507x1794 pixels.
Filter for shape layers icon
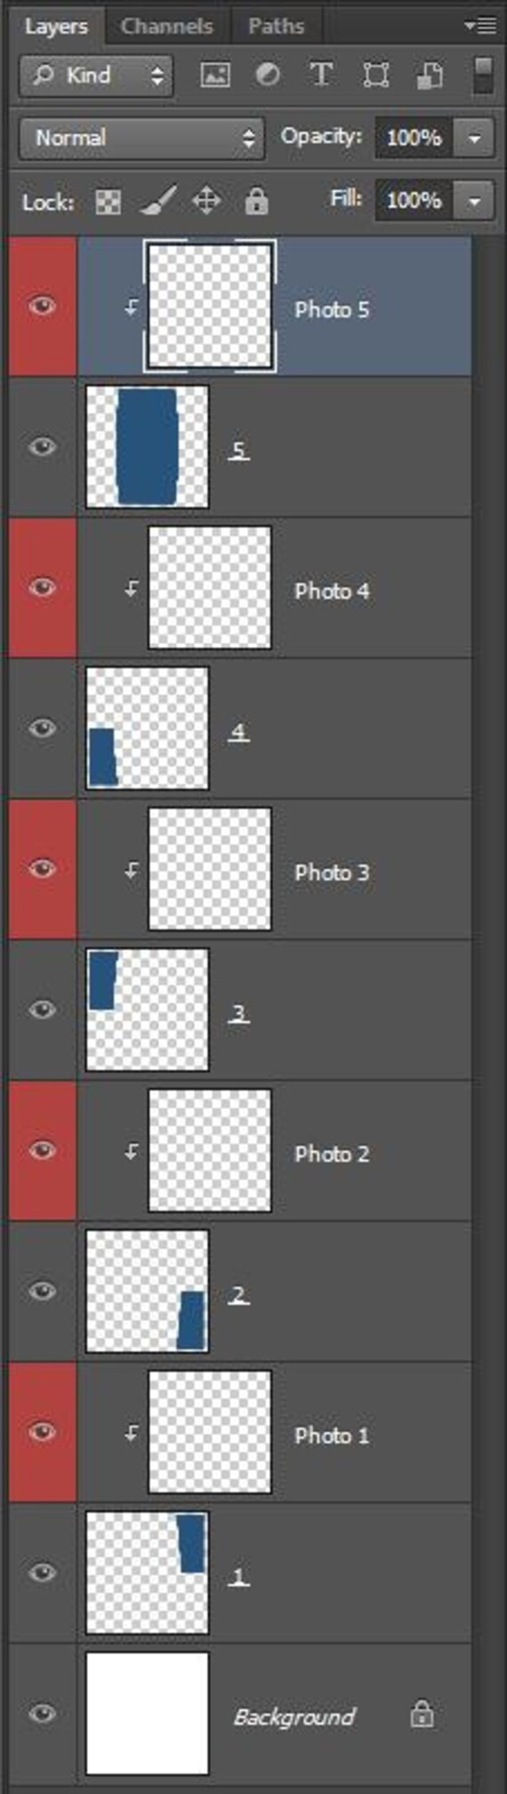(376, 75)
